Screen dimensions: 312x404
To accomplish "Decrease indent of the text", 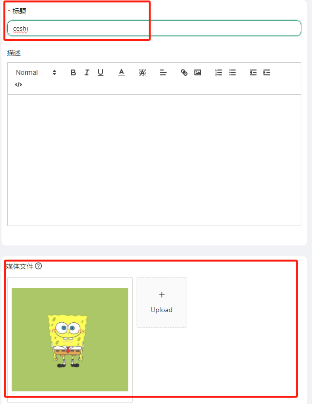I will click(x=253, y=72).
